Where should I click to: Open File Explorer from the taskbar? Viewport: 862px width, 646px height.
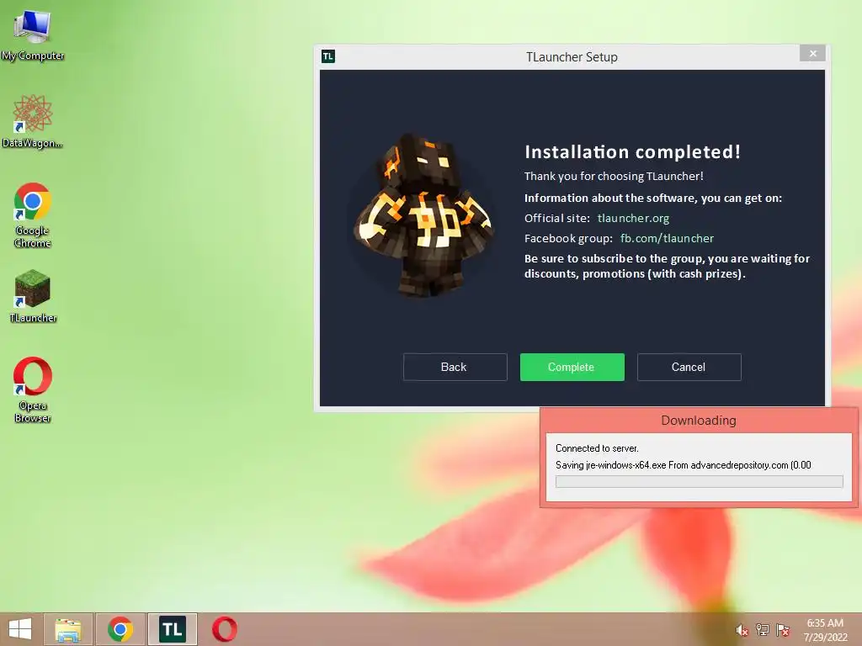pos(68,629)
